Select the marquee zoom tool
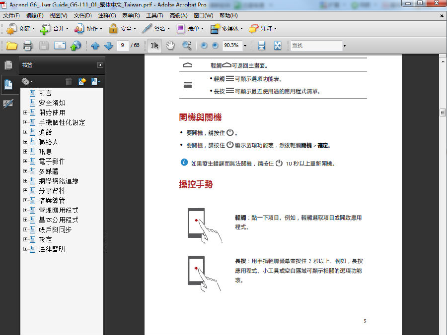The image size is (447, 335). pos(187,46)
